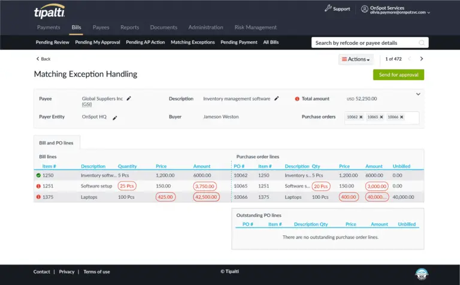The width and height of the screenshot is (460, 285).
Task: Go to the next bill arrow
Action: (422, 59)
